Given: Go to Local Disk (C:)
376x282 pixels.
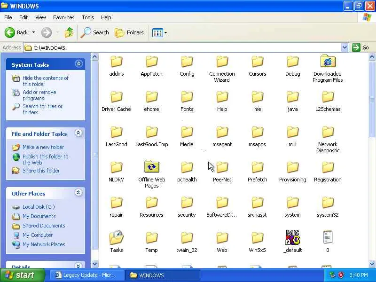Looking at the screenshot, I should [x=39, y=207].
